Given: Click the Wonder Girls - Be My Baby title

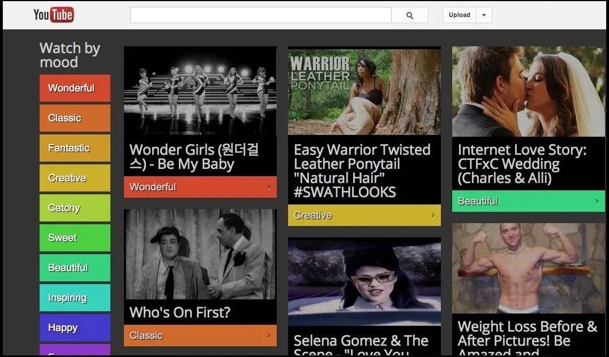Looking at the screenshot, I should point(194,157).
